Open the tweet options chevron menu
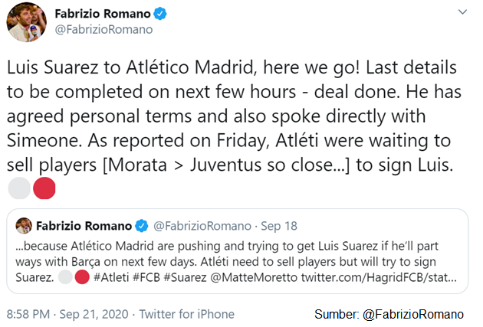Screen dimensions: 483x327 coord(462,14)
